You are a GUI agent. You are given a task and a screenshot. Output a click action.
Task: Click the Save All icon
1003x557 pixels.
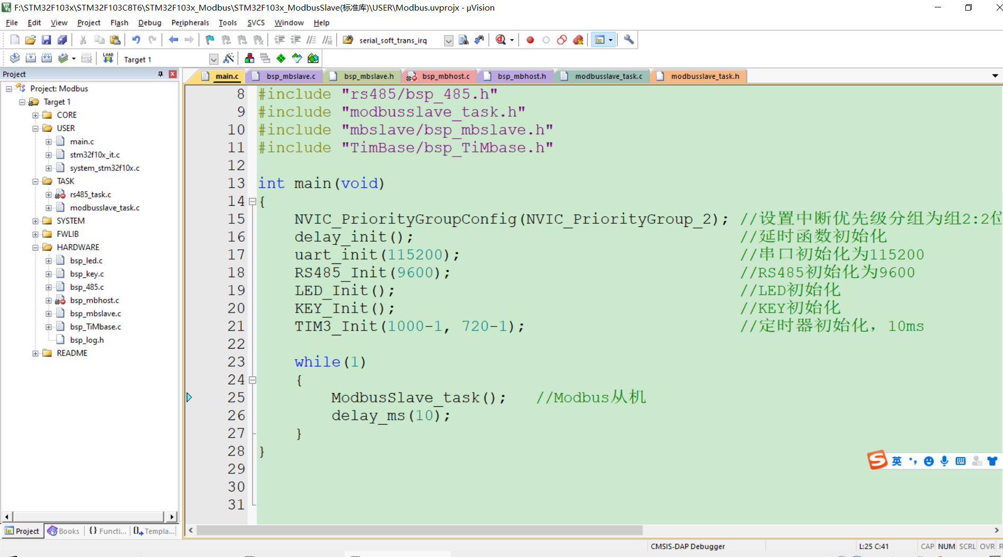click(x=62, y=40)
